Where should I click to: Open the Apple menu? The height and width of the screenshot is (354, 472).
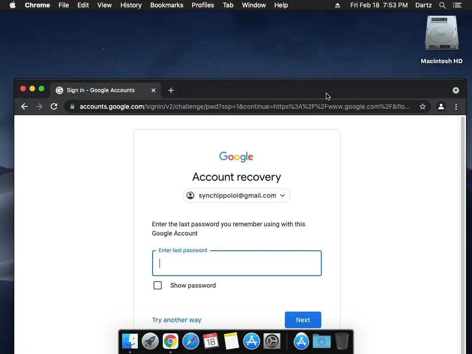[x=12, y=5]
